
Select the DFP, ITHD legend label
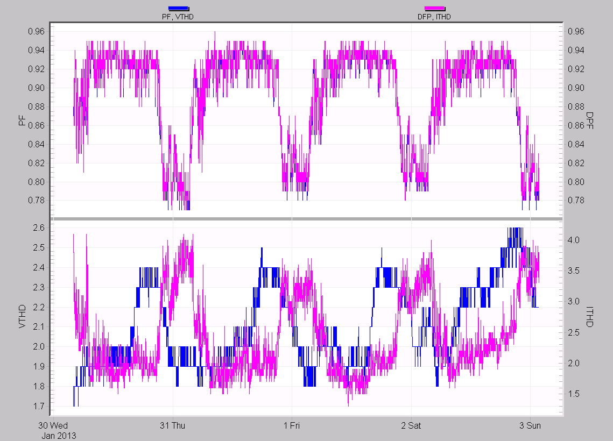click(435, 16)
